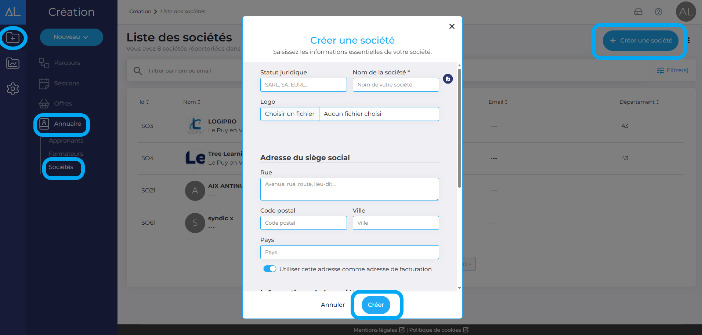Sort the list by Email column

tap(498, 102)
